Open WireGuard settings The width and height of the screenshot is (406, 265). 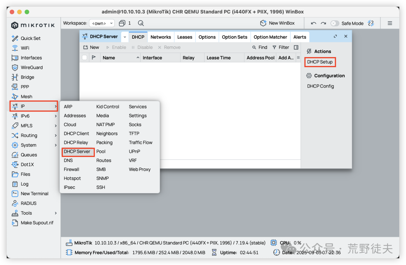click(x=27, y=68)
